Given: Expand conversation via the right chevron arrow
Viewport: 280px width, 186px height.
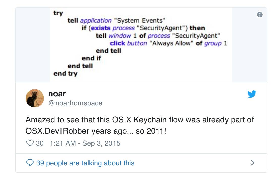Looking at the screenshot, I should point(252,163).
